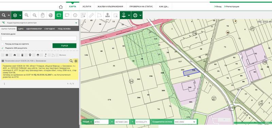Image resolution: width=272 pixels, height=128 pixels.
Task: Open the map layers tool
Action: tap(15, 15)
